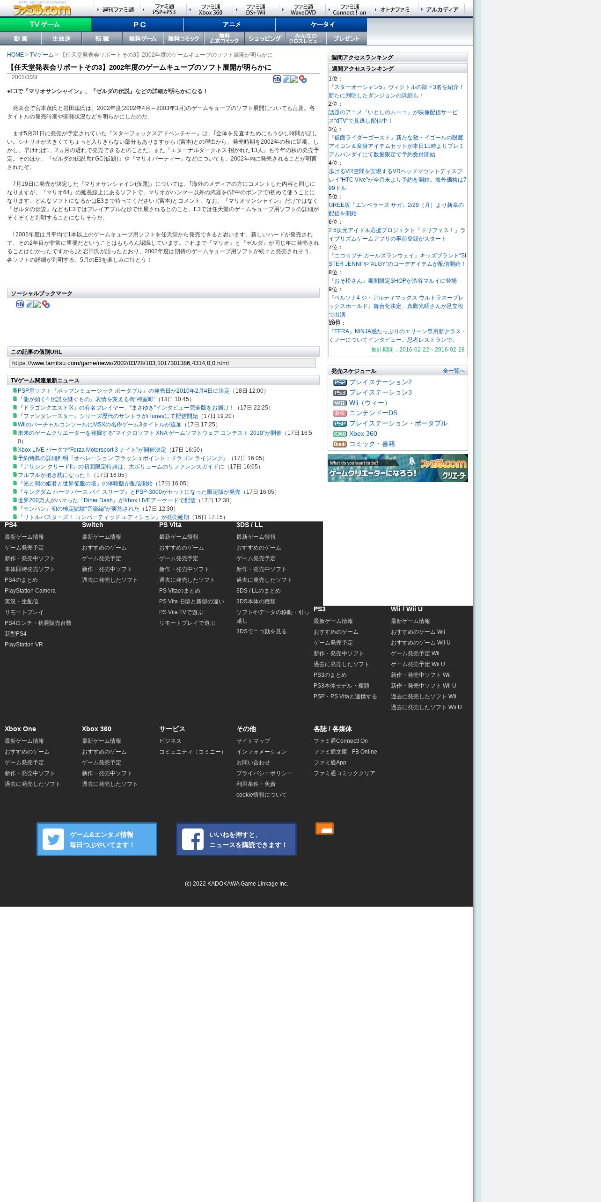
Task: Open the モンハン 検定試験 news link
Action: click(79, 509)
